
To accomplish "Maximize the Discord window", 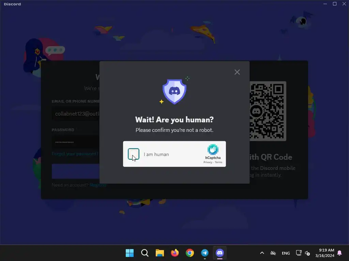I will pyautogui.click(x=335, y=4).
